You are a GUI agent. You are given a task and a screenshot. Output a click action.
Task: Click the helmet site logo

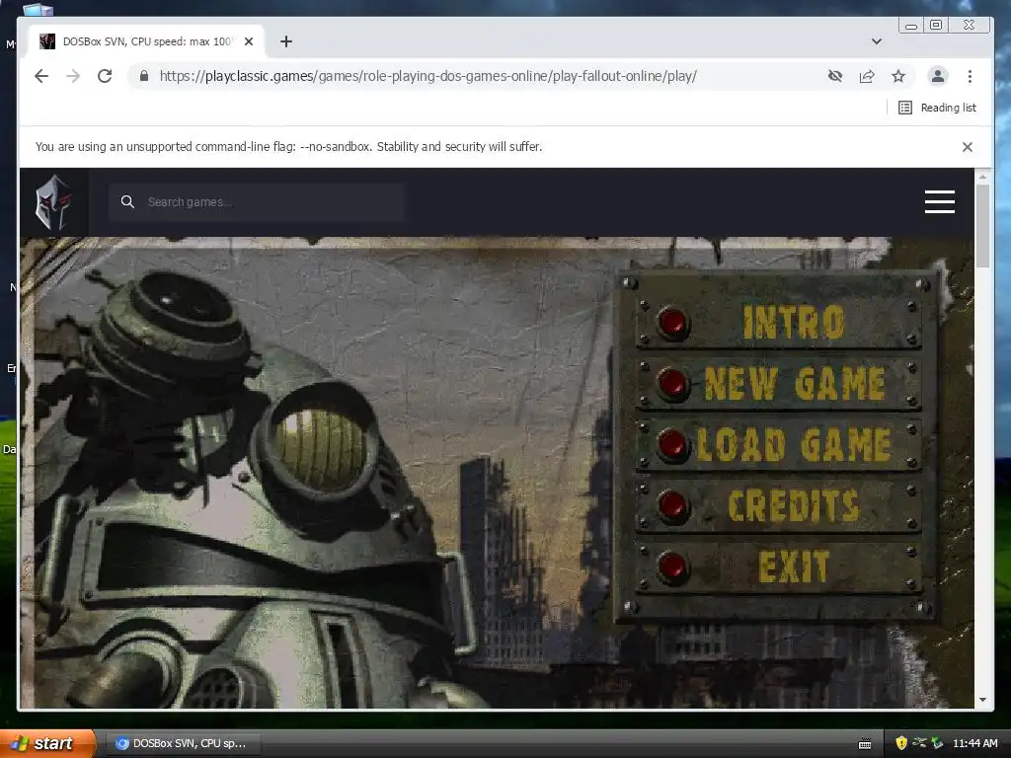pyautogui.click(x=53, y=201)
